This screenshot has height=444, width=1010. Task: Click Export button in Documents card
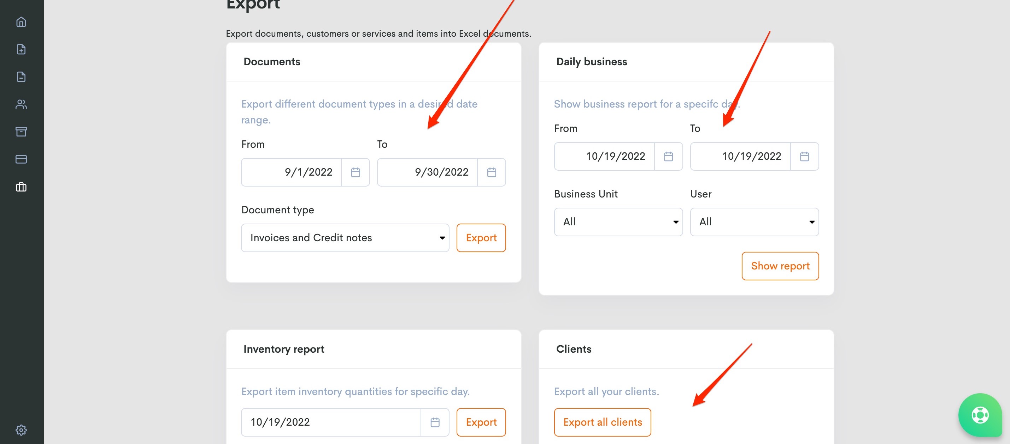(x=481, y=238)
